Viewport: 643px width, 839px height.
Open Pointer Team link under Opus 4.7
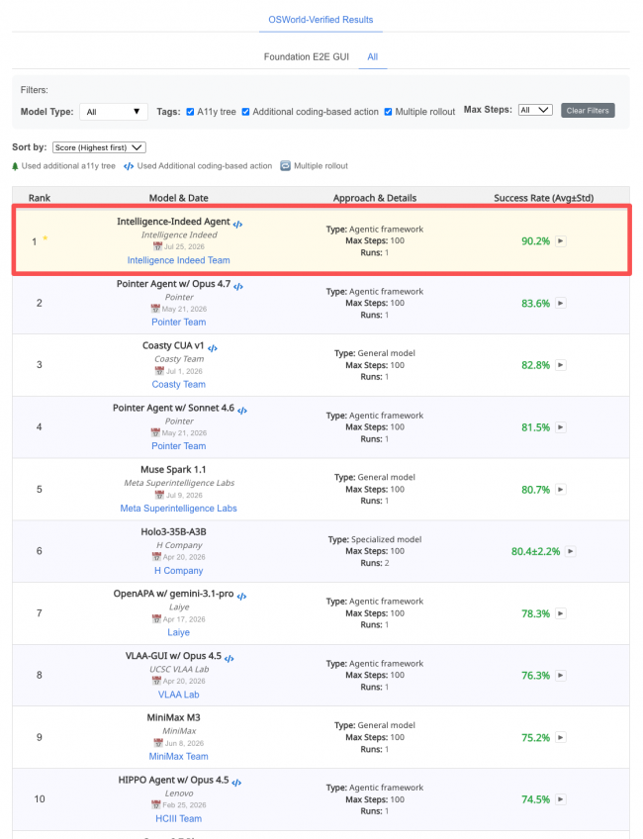pos(179,323)
